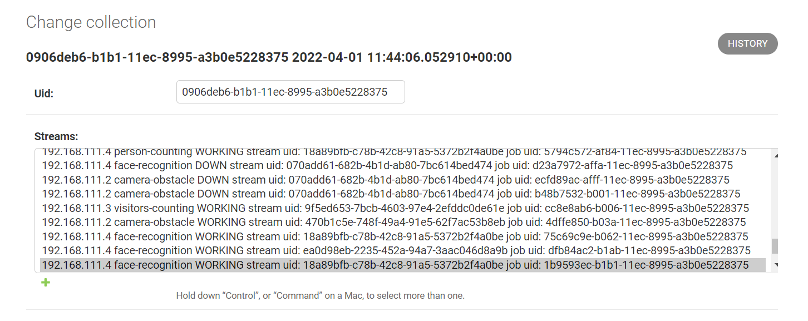Click the green add stream plus icon
Image resolution: width=808 pixels, height=321 pixels.
(x=46, y=283)
